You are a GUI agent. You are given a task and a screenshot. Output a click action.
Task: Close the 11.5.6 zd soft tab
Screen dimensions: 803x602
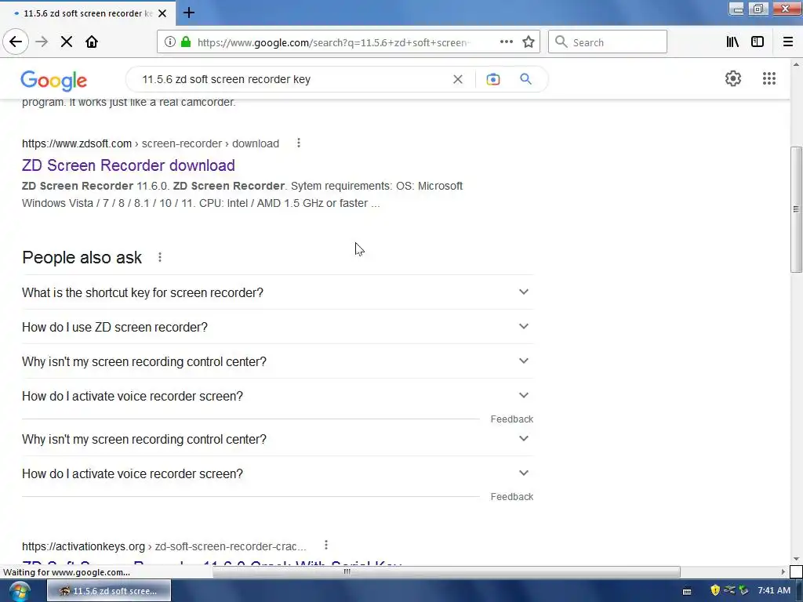(162, 13)
